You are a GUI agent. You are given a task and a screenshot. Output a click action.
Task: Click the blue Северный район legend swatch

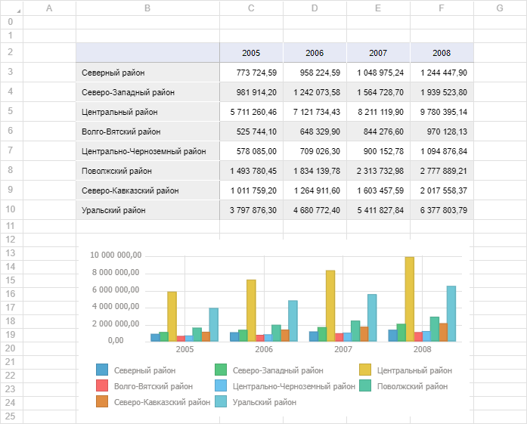point(101,370)
